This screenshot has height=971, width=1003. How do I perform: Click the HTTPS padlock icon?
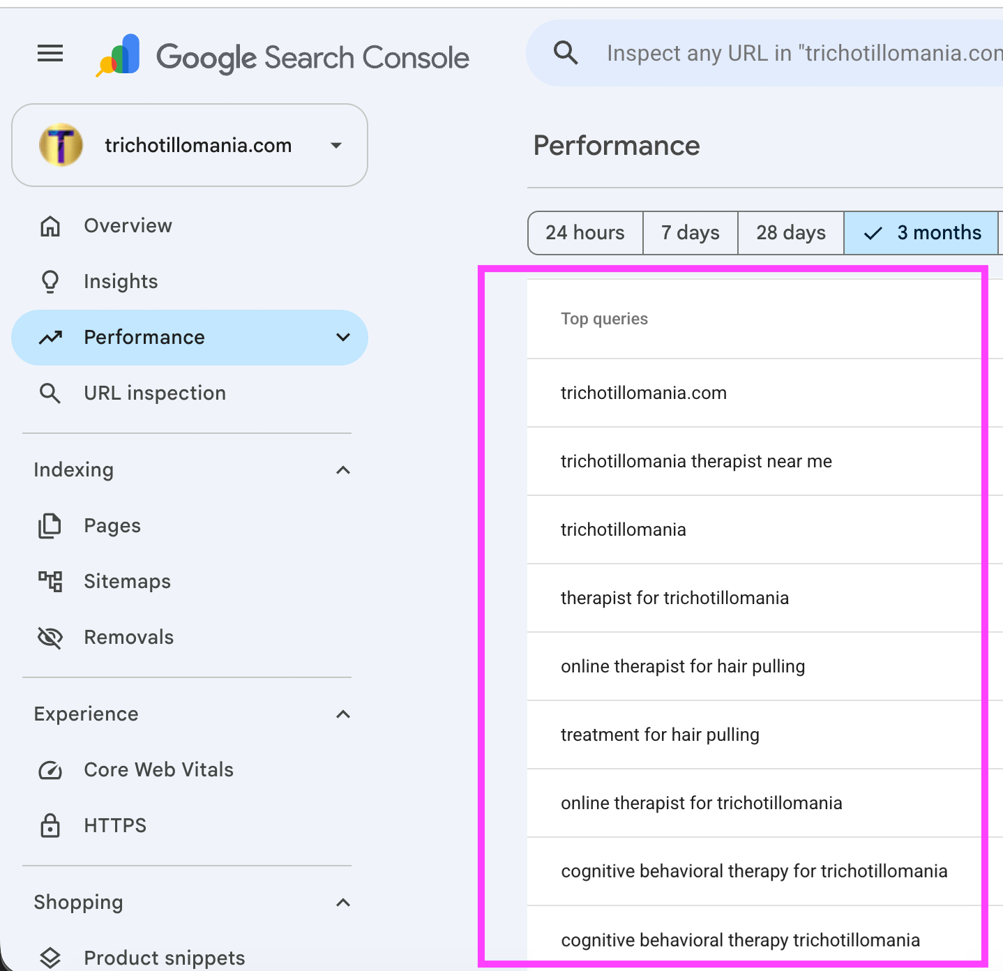(50, 826)
